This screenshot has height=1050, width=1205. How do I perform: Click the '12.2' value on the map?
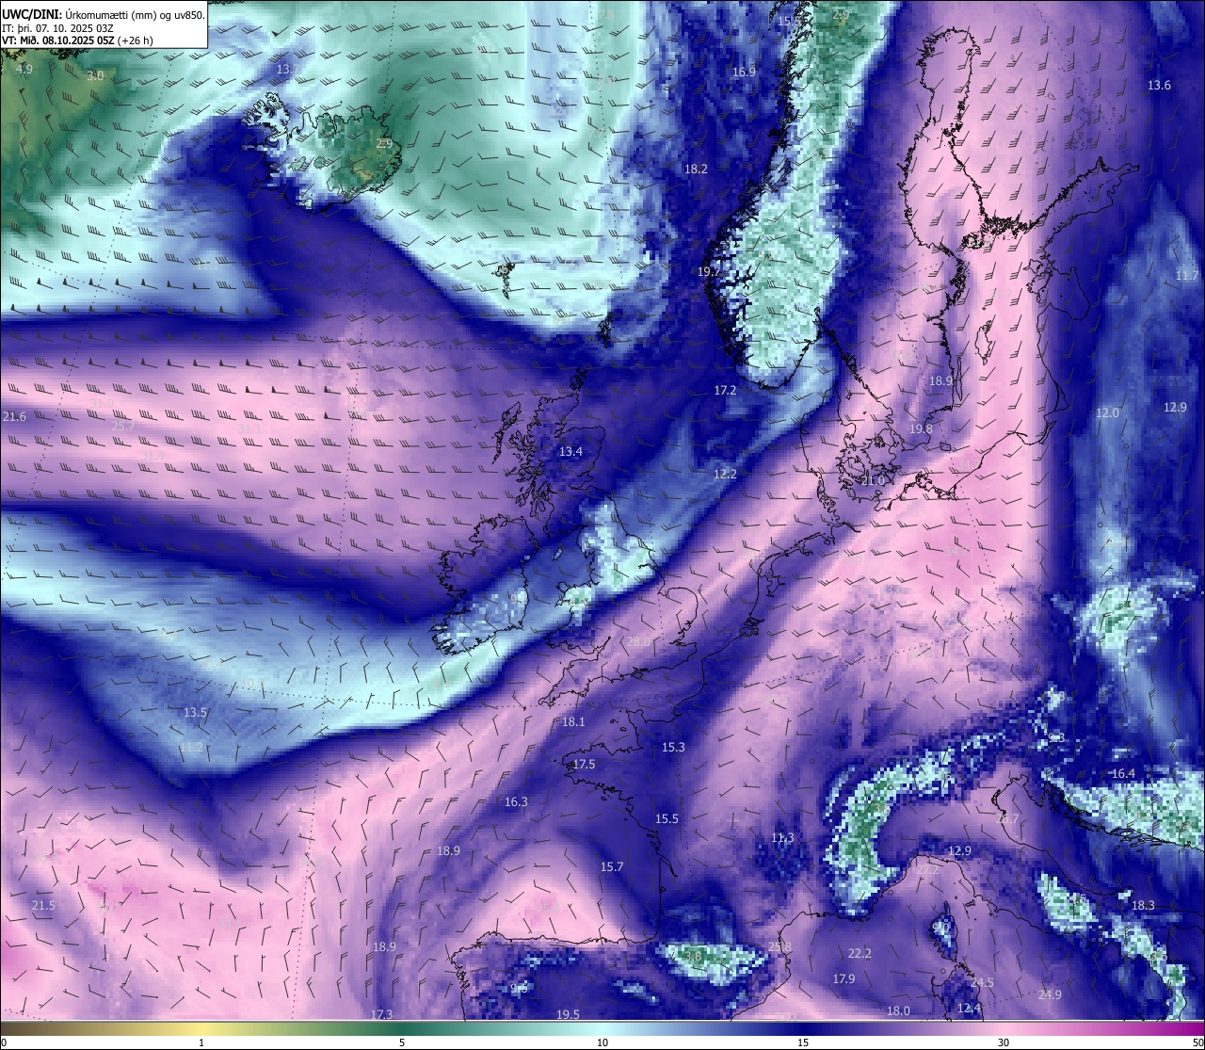725,474
